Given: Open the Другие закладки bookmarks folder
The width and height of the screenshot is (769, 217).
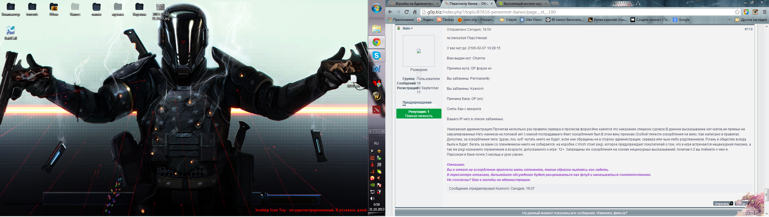Looking at the screenshot, I should pyautogui.click(x=750, y=20).
